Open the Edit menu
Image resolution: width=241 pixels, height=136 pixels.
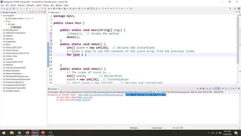(7, 5)
